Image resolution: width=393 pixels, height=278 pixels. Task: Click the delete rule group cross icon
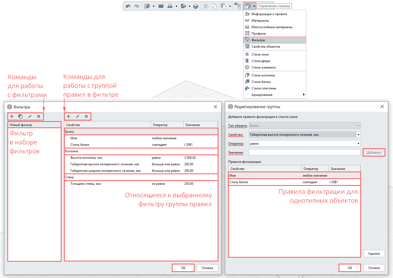[86, 117]
